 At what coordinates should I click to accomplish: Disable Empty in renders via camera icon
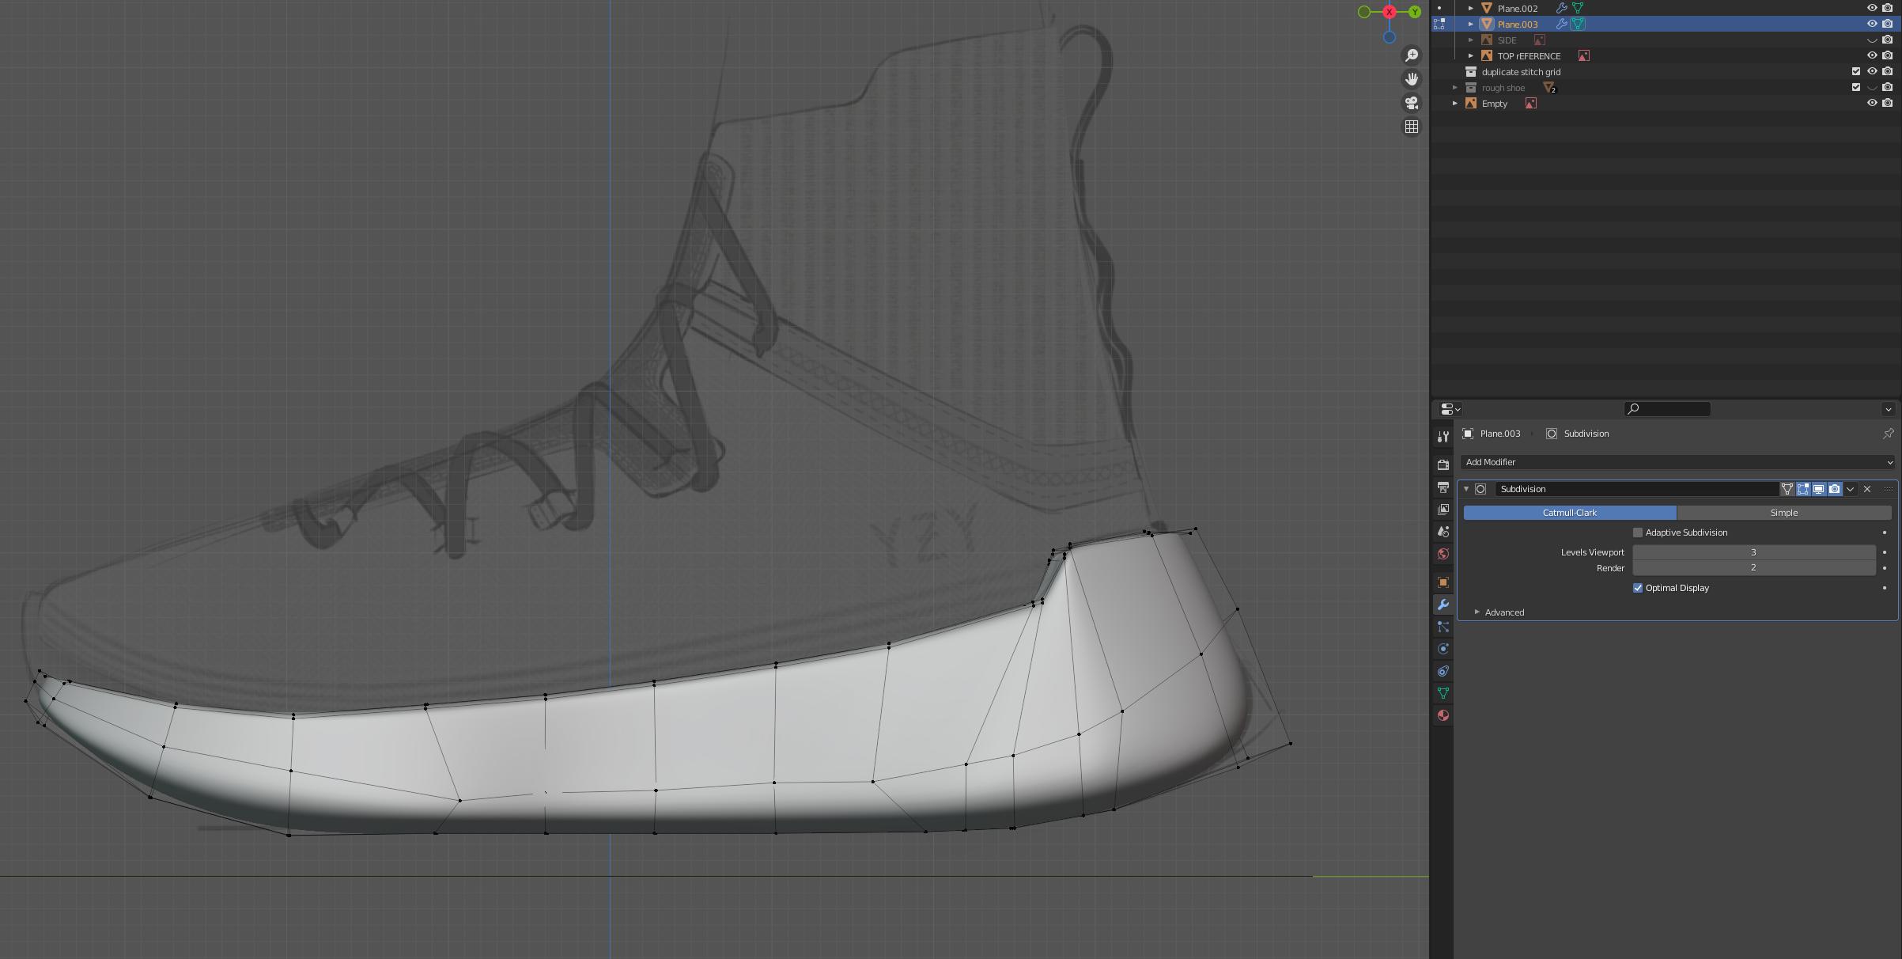tap(1887, 104)
